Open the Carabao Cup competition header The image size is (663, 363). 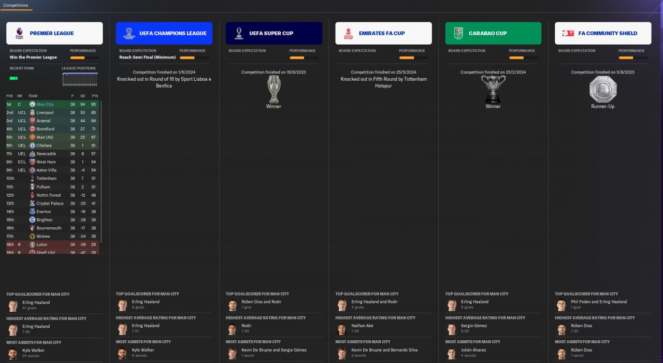point(493,33)
